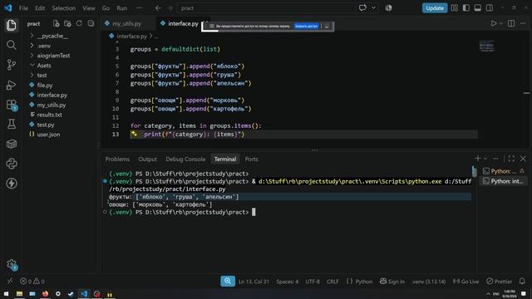Image resolution: width=532 pixels, height=299 pixels.
Task: Open the chat icon in title bar
Action: [x=362, y=7]
